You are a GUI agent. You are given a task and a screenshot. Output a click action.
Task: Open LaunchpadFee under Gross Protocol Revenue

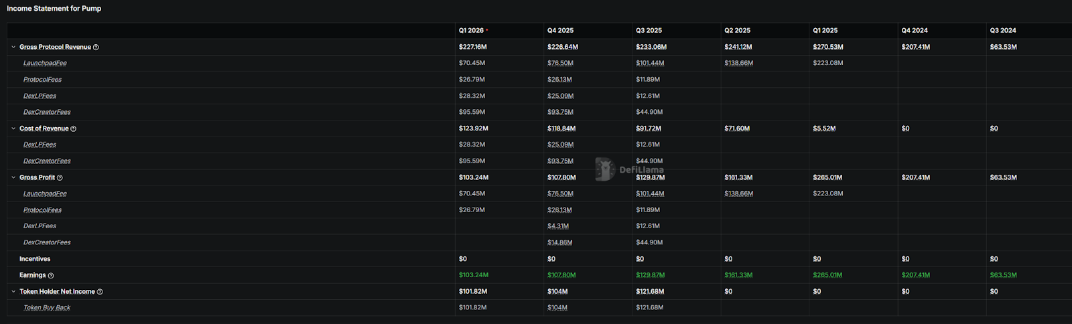pos(45,64)
